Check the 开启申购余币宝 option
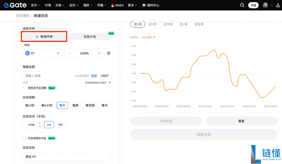The height and width of the screenshot is (164, 282). (24, 138)
